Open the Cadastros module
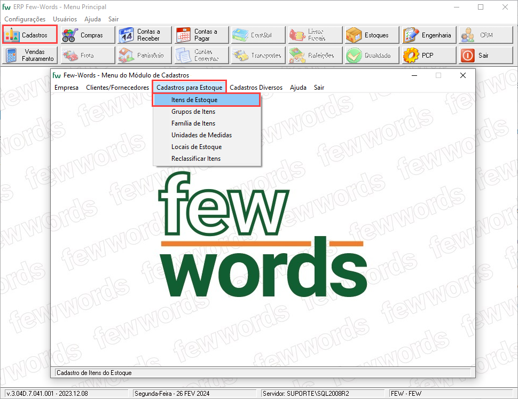The width and height of the screenshot is (518, 399). click(30, 35)
